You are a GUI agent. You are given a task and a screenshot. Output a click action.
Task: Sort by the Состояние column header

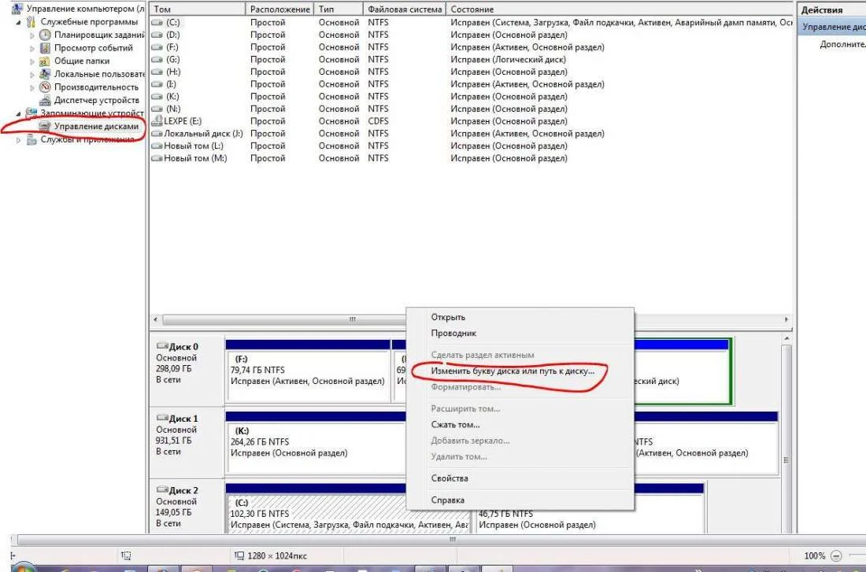620,9
